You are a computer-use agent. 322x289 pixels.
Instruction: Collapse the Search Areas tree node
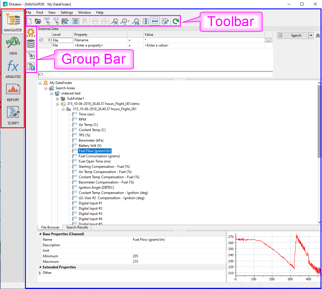click(46, 88)
